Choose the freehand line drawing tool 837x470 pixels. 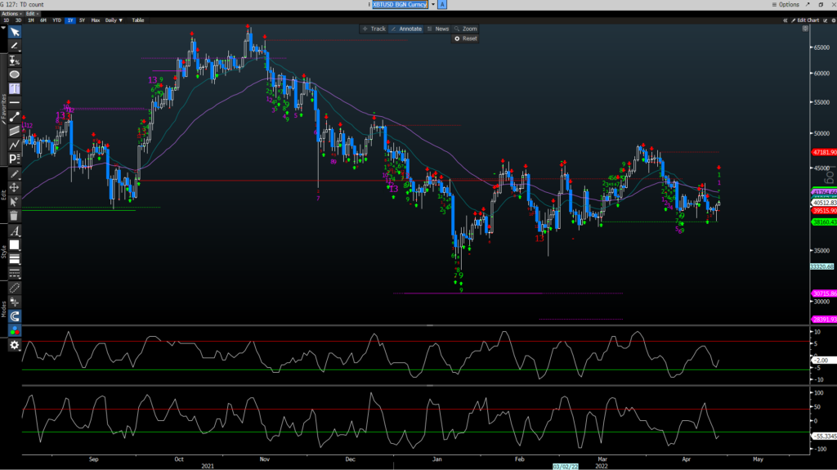pos(15,47)
